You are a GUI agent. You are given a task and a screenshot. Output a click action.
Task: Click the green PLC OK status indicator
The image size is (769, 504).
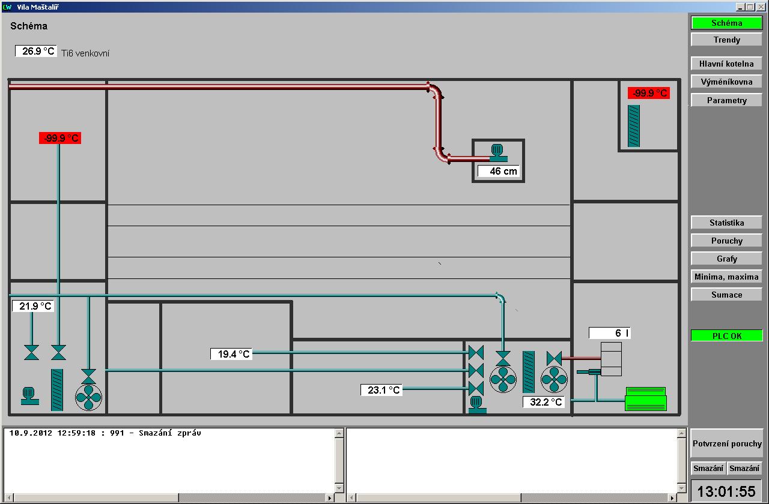[x=726, y=336]
